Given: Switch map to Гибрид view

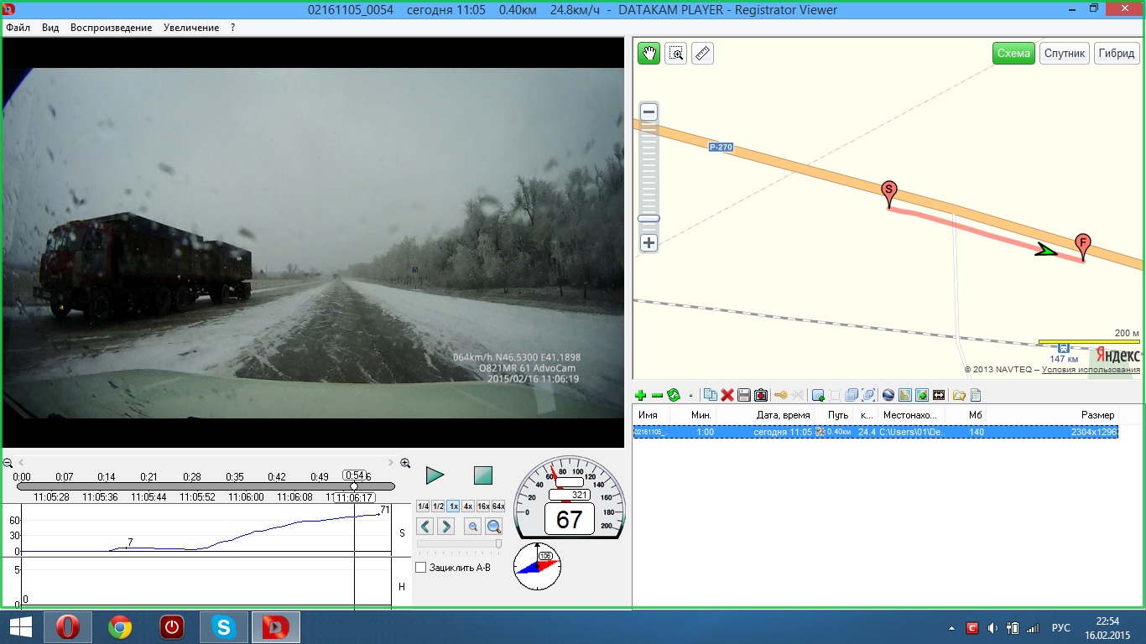Looking at the screenshot, I should [1116, 54].
